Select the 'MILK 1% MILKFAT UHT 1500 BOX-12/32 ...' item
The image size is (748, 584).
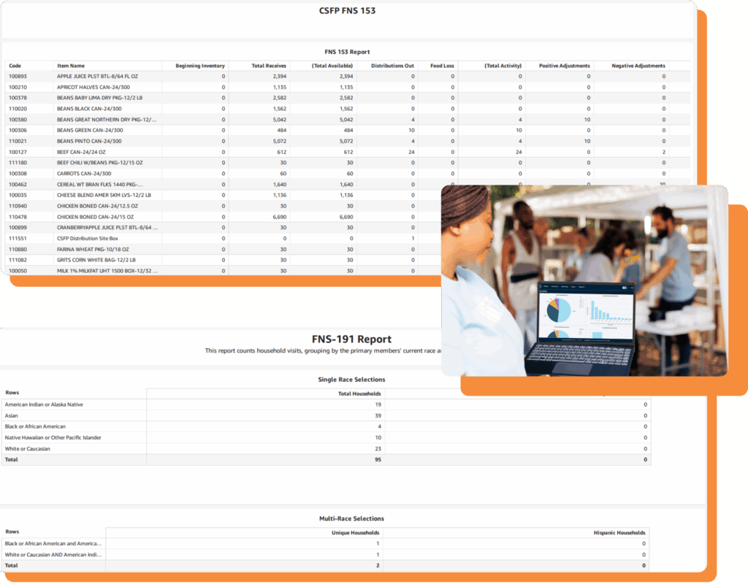coord(107,271)
